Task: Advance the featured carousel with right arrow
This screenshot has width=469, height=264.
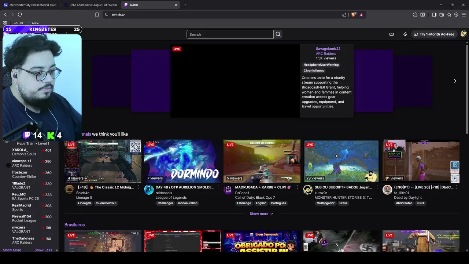Action: click(x=455, y=81)
